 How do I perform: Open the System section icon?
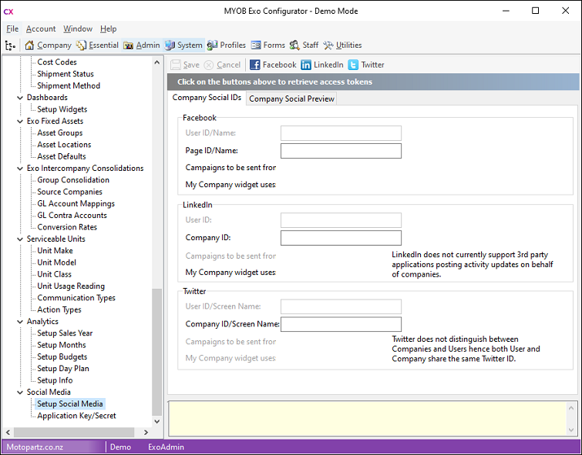click(x=170, y=45)
